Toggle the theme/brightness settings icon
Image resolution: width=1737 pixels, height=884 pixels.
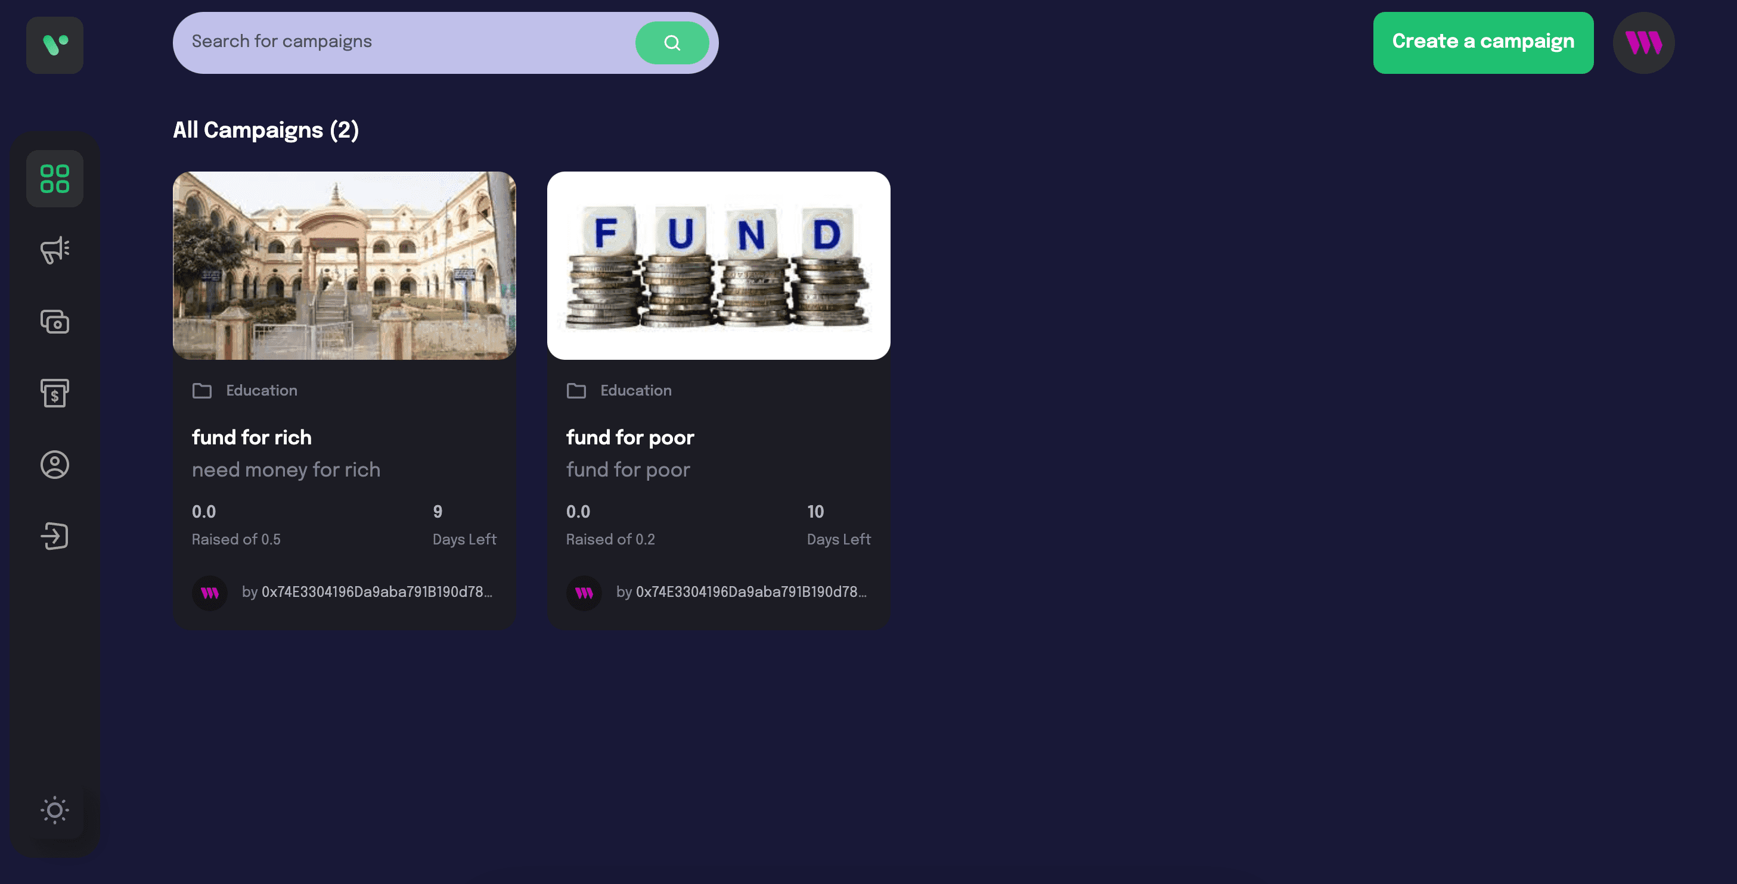tap(54, 810)
